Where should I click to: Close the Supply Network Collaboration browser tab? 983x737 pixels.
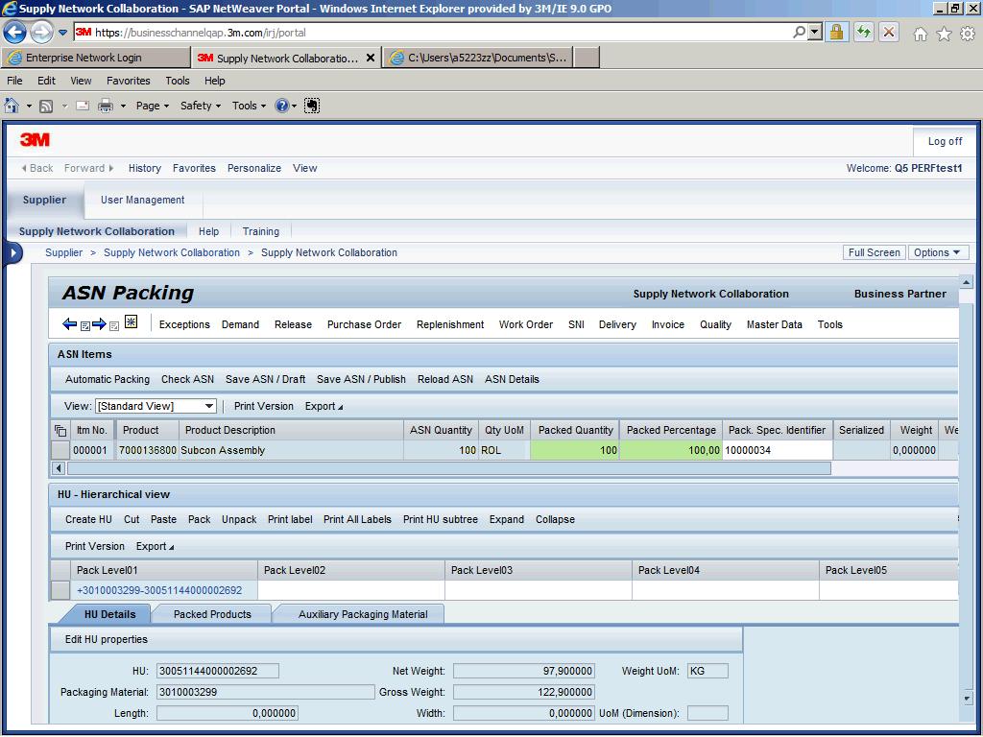tap(371, 58)
